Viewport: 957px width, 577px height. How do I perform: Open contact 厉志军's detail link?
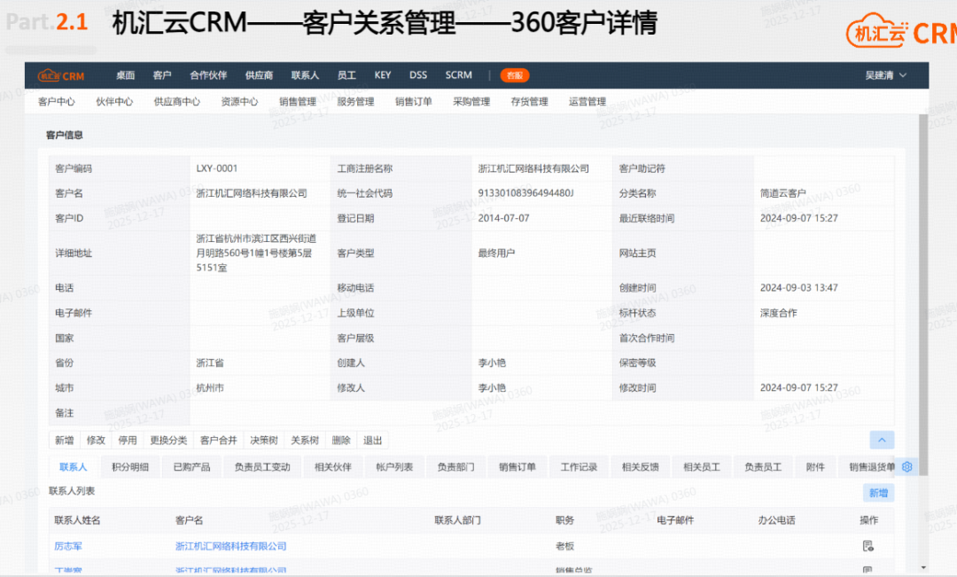[x=68, y=546]
